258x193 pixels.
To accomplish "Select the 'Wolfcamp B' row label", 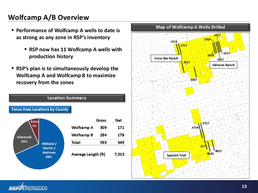I will (82, 135).
